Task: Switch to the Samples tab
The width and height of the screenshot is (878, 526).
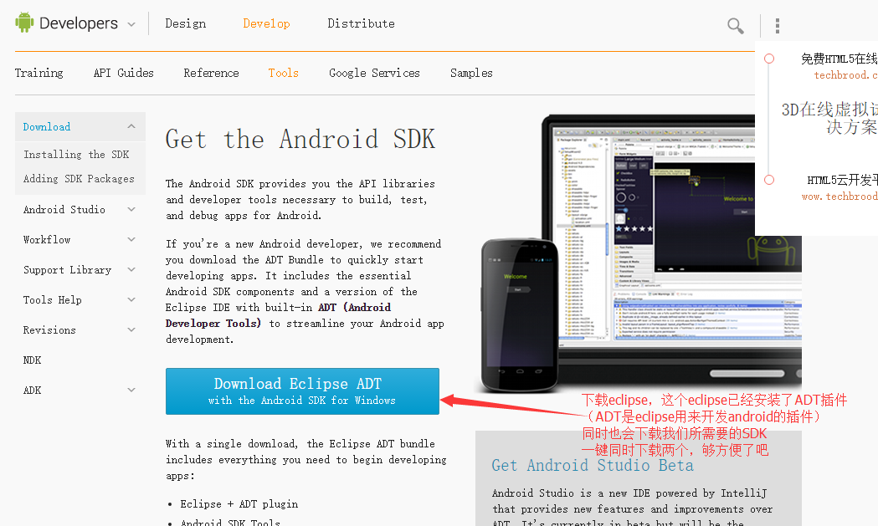Action: (x=471, y=73)
